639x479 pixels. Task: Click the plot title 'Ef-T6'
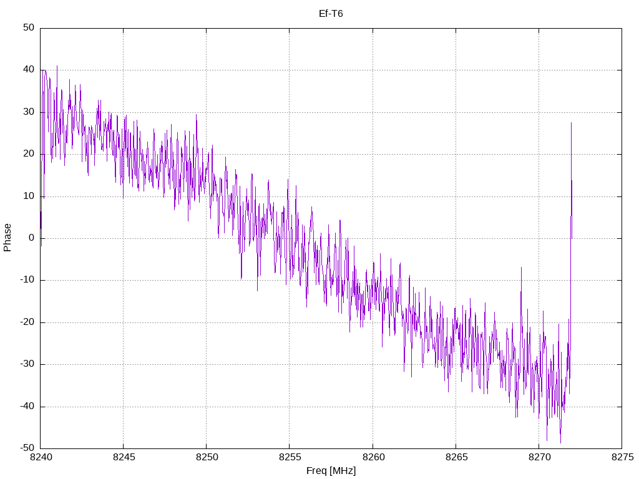(331, 14)
